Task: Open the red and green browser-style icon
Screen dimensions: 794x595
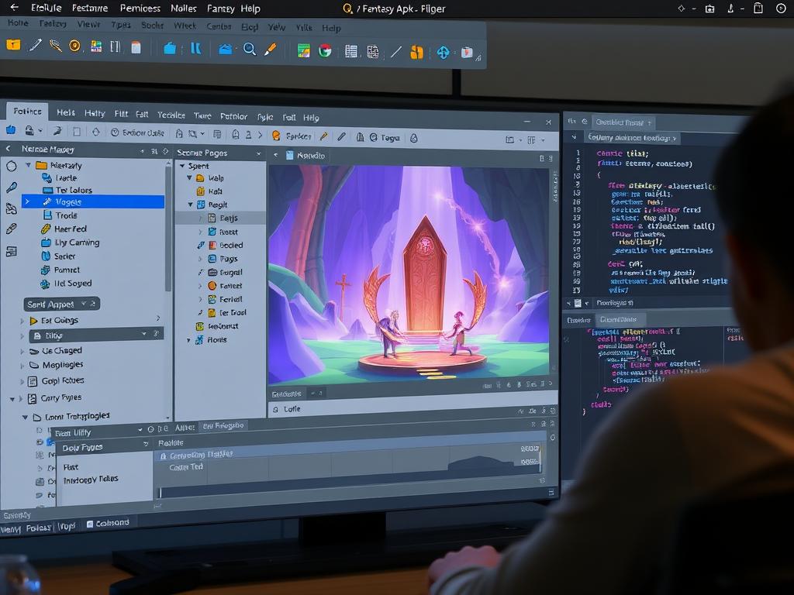Action: point(325,50)
